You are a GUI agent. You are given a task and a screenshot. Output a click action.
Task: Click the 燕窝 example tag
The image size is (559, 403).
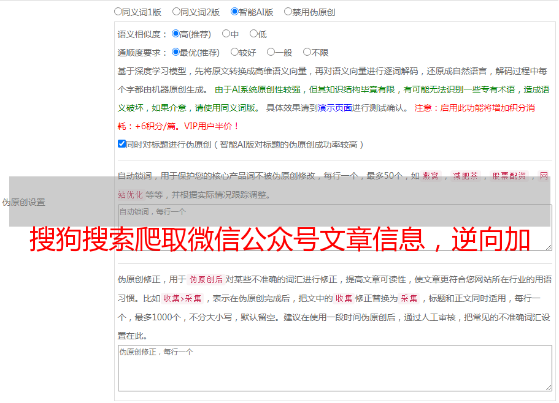click(x=430, y=176)
